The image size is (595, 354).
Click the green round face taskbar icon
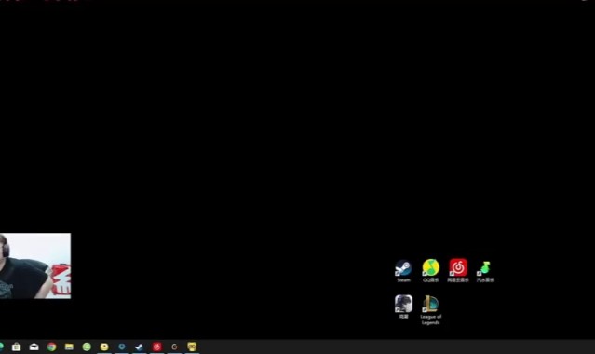pyautogui.click(x=87, y=347)
